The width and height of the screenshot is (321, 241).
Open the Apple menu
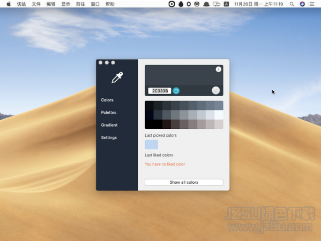pos(9,4)
